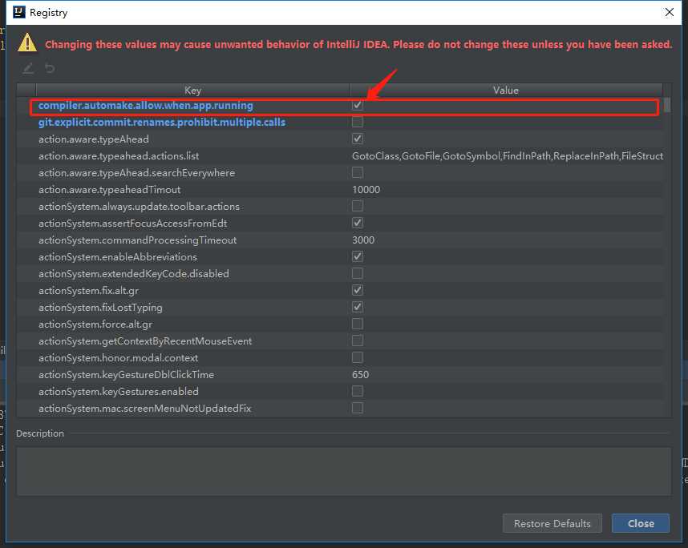Image resolution: width=688 pixels, height=548 pixels.
Task: Select the compiler.automake.allow.when.app.running key
Action: [x=146, y=105]
